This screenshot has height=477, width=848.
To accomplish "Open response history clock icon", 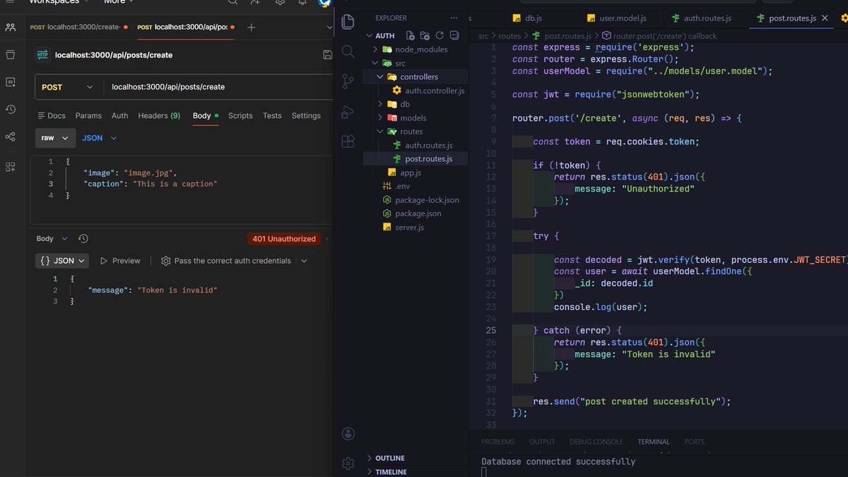I will point(83,239).
